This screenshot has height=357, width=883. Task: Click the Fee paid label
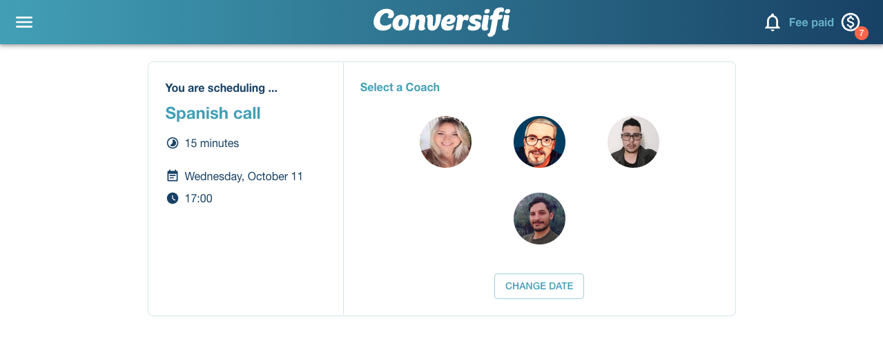tap(811, 23)
